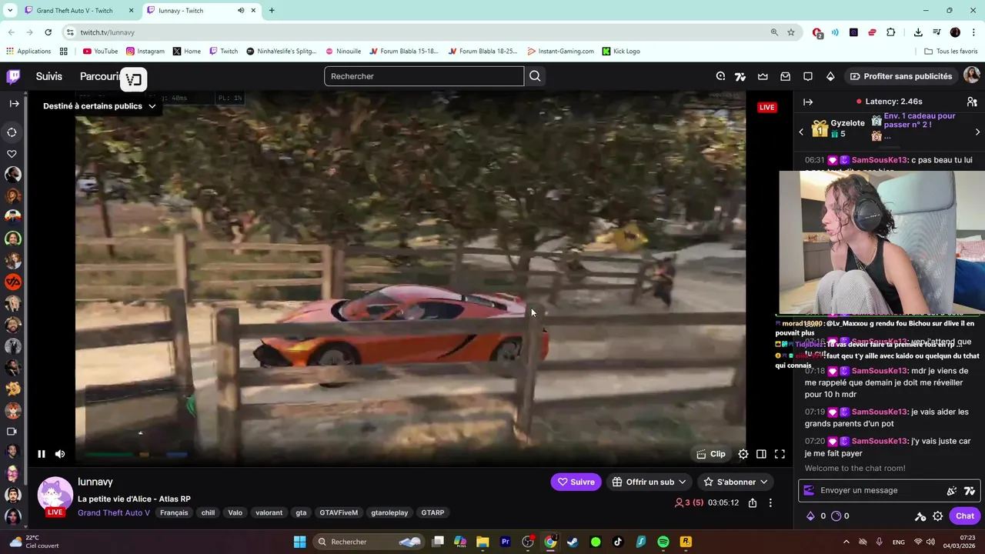Show hidden system tray icons chevron

click(846, 542)
